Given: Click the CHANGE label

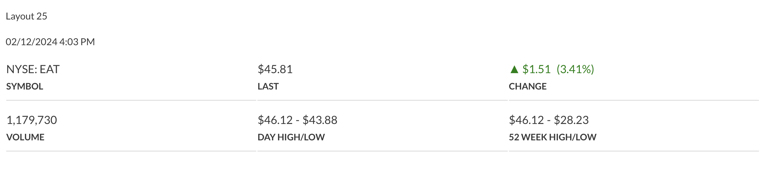Looking at the screenshot, I should point(528,86).
